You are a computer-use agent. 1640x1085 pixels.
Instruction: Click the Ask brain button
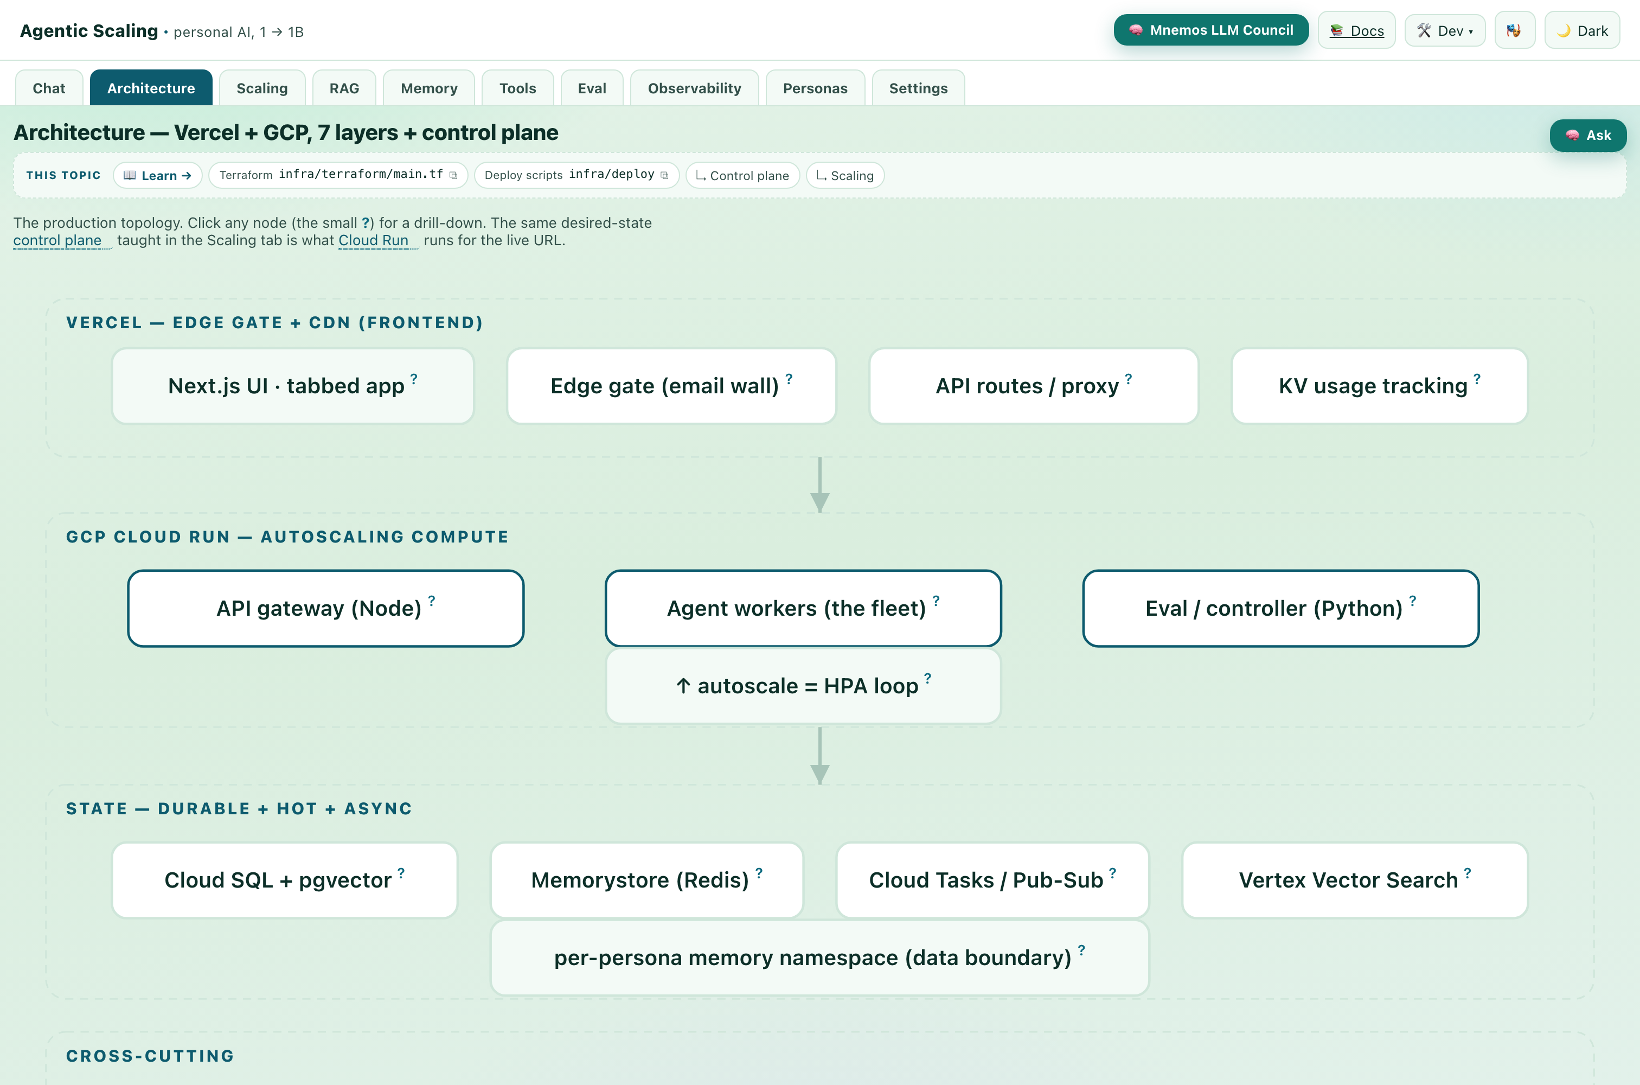[x=1587, y=135]
